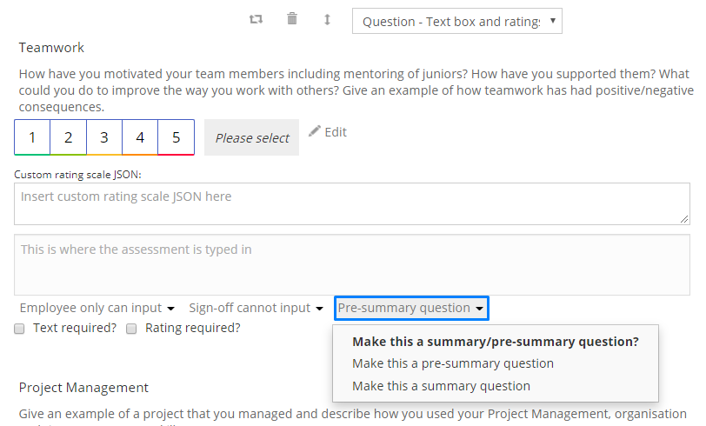Click the duplicate question icon
Screen dimensions: 706x426
256,19
